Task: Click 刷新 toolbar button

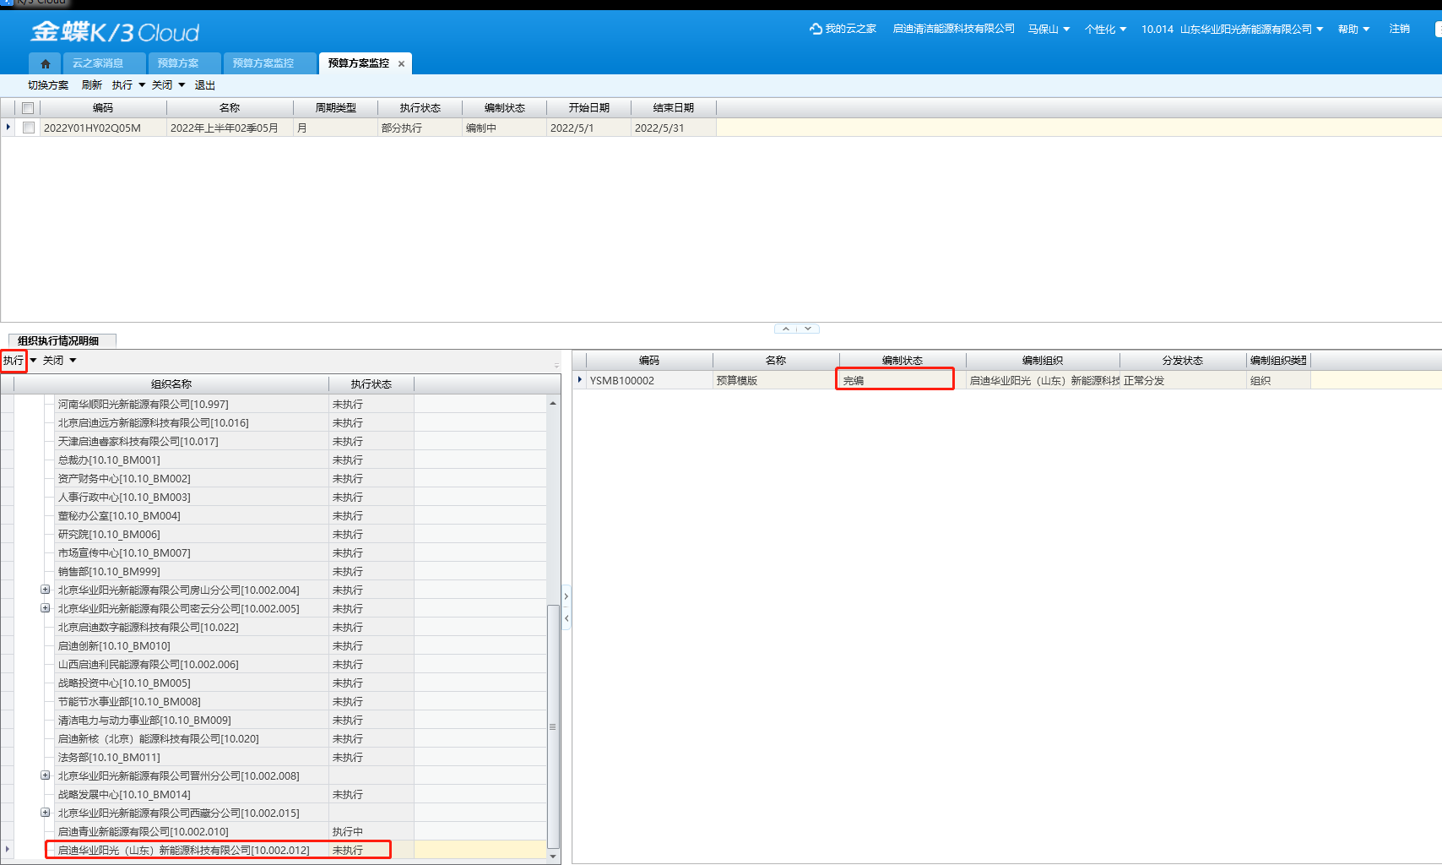Action: coord(92,85)
